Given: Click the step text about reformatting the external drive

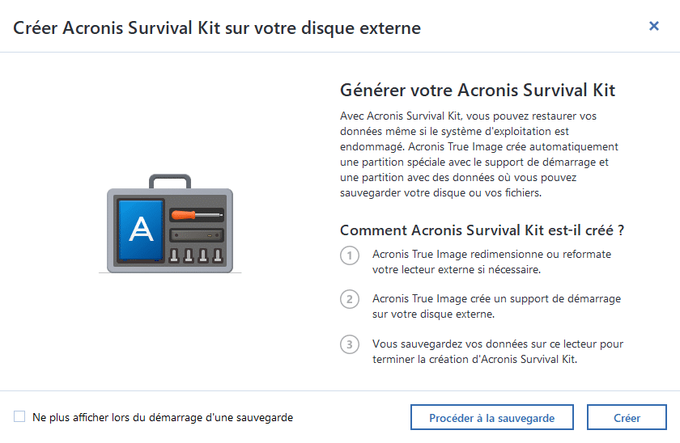Looking at the screenshot, I should coord(491,262).
